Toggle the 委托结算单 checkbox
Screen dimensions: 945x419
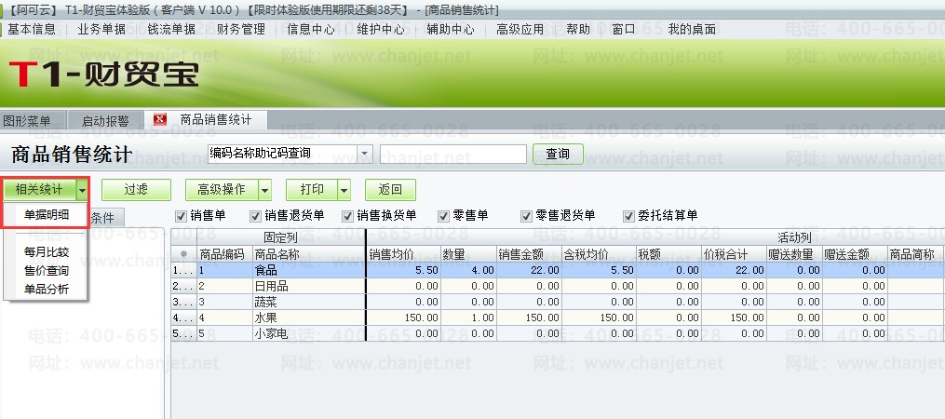coord(629,216)
